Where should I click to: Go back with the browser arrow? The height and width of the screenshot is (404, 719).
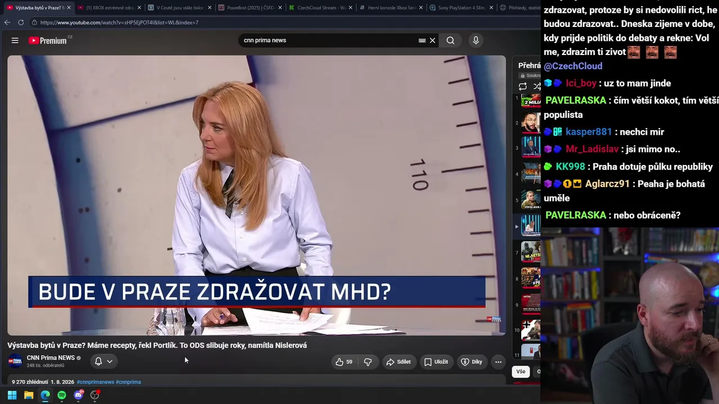click(7, 22)
